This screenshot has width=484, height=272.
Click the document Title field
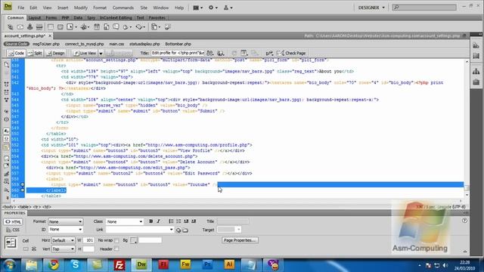click(x=178, y=53)
